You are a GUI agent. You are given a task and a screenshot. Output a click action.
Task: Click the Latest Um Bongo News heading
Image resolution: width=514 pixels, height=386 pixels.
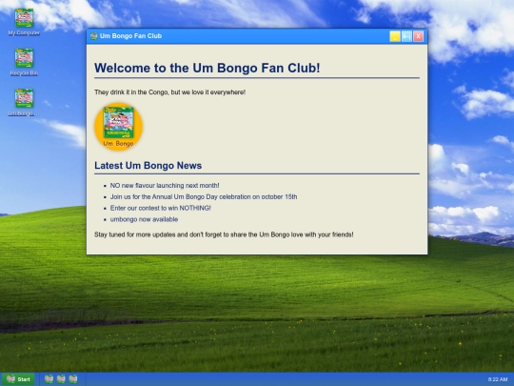point(148,166)
